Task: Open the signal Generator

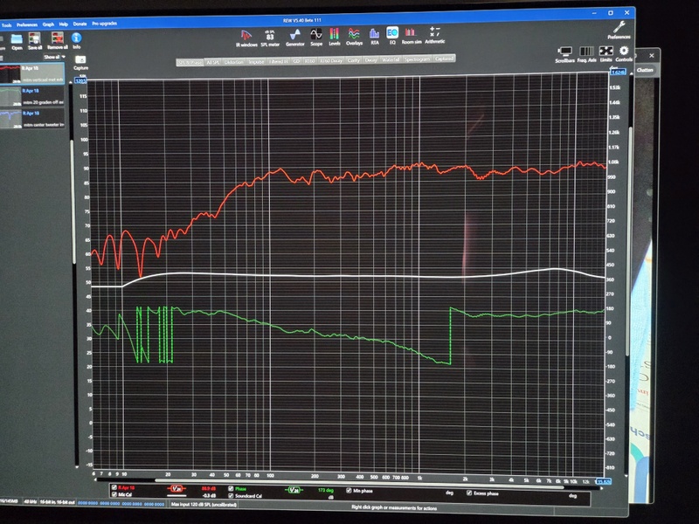Action: point(294,38)
